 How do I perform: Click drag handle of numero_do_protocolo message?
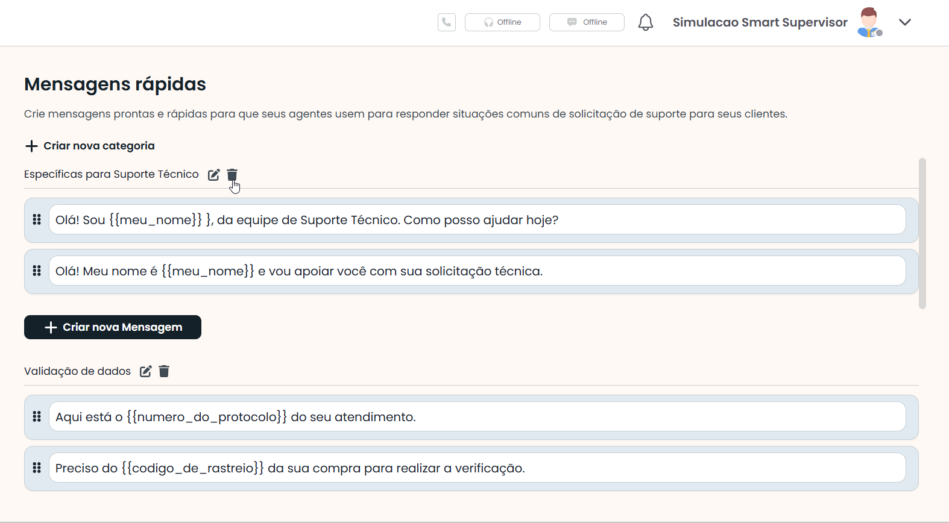tap(37, 417)
